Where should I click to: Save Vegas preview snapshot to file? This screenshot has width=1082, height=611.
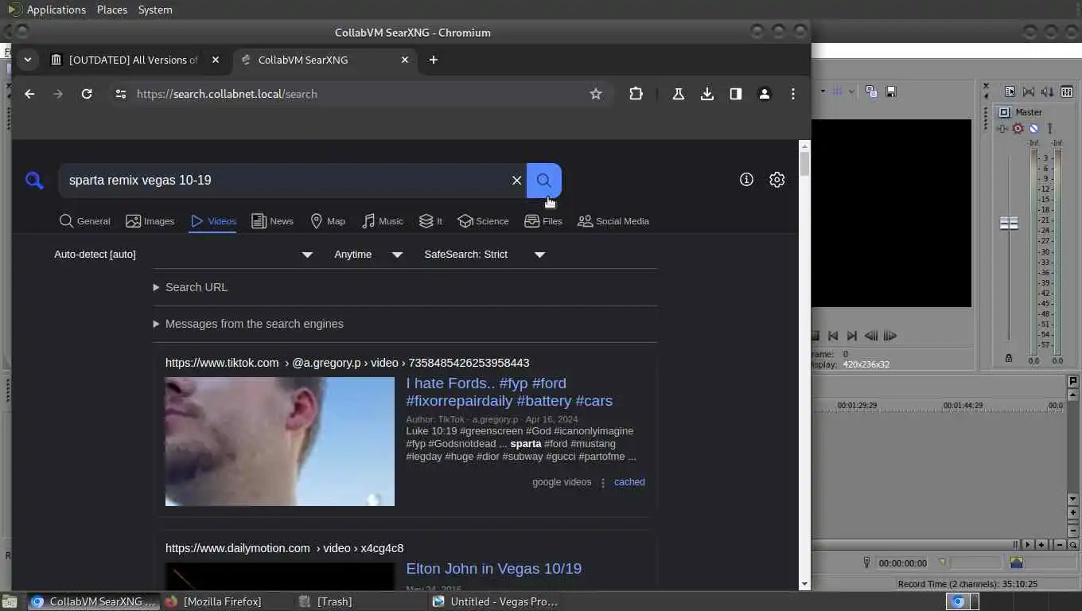coord(891,91)
